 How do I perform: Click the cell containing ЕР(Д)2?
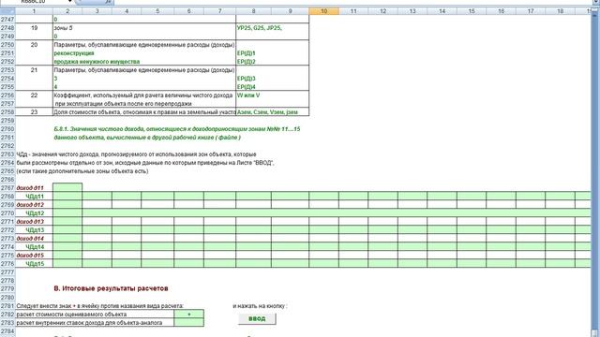click(273, 62)
